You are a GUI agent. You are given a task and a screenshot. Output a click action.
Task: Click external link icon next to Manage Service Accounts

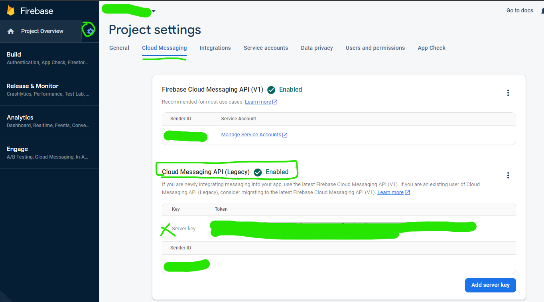click(285, 135)
